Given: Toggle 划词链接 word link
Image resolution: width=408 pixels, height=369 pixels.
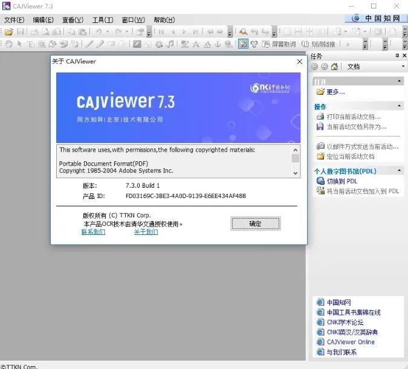Looking at the screenshot, I should tap(318, 44).
